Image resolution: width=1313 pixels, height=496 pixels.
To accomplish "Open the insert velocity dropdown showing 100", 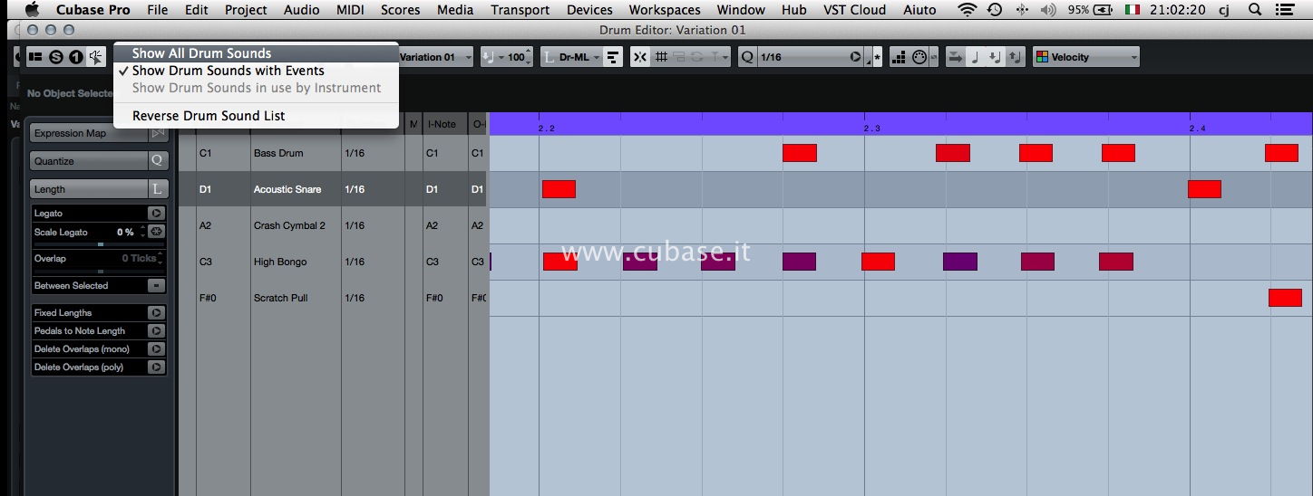I will tap(508, 57).
